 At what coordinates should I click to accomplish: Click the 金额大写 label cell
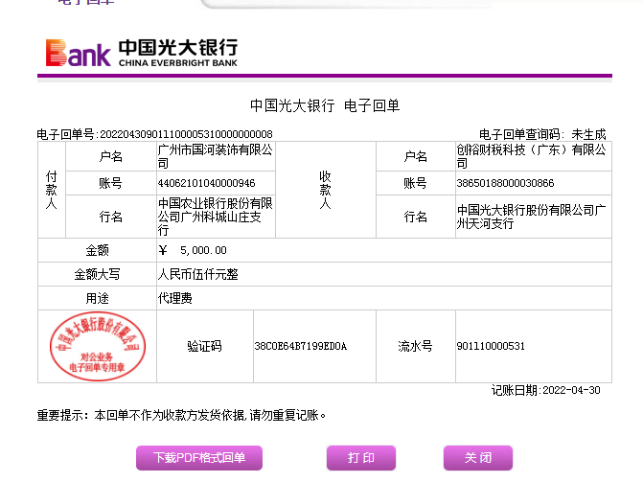[x=97, y=274]
